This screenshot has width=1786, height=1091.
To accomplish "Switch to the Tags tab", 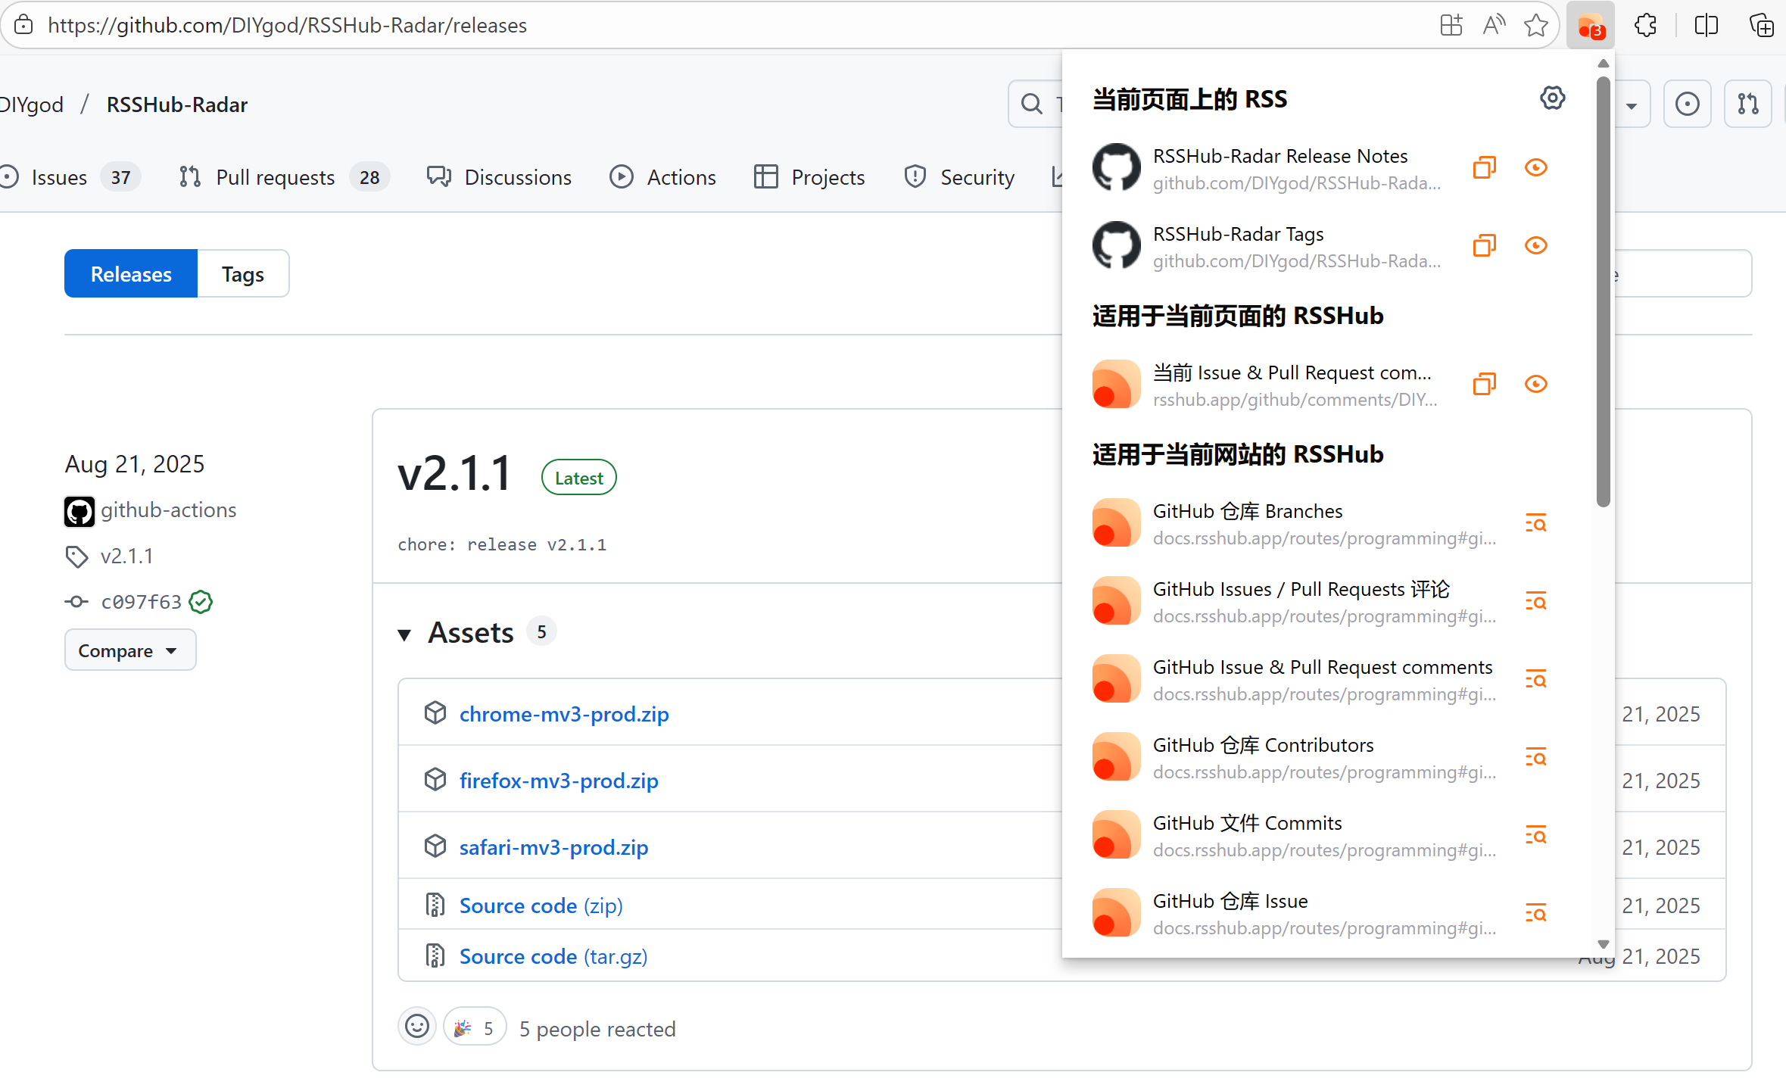I will pos(242,274).
